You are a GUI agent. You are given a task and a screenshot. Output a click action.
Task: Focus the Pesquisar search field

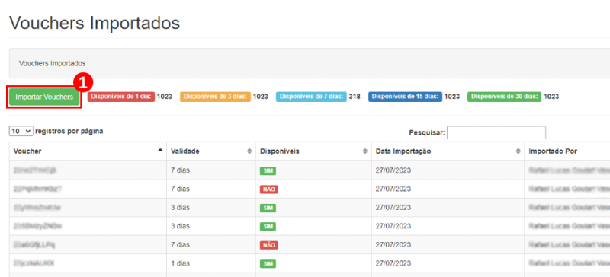click(496, 132)
